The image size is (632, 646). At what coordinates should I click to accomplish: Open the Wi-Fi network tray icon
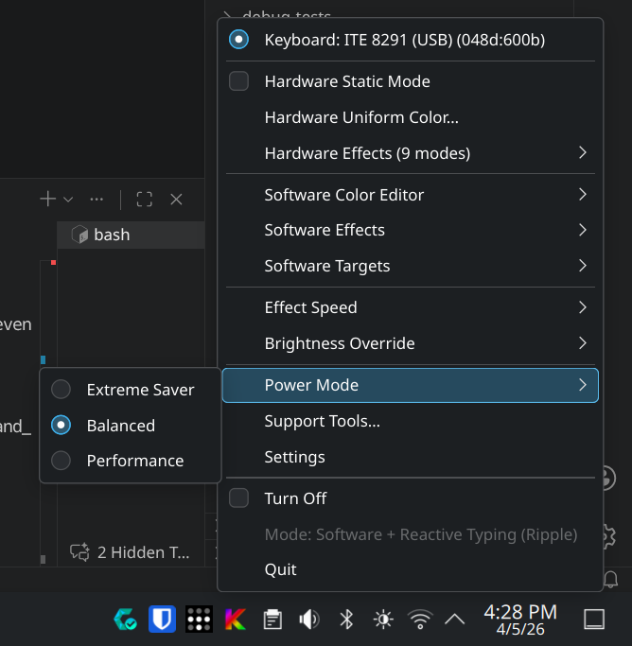point(420,620)
